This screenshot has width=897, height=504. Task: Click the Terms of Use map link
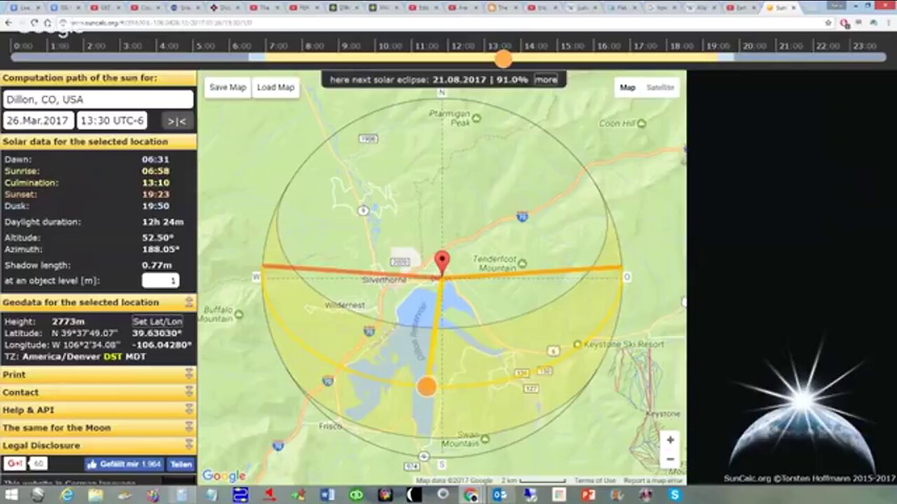(595, 480)
